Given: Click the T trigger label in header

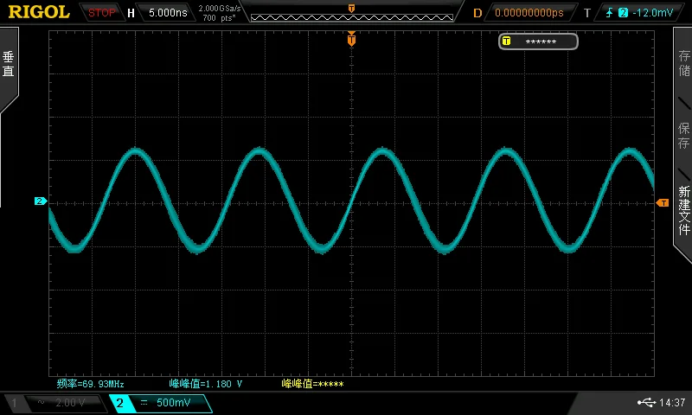Looking at the screenshot, I should click(x=587, y=13).
